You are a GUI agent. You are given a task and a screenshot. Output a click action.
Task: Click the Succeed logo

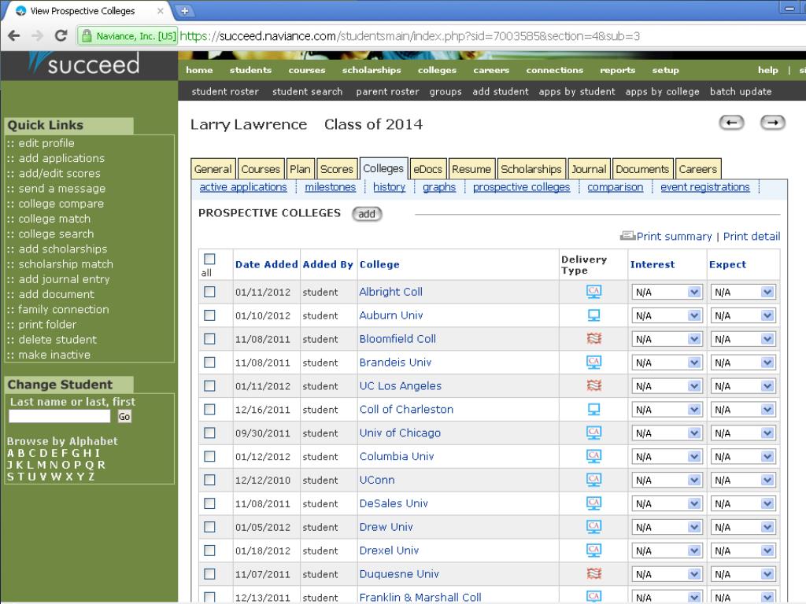tap(83, 64)
